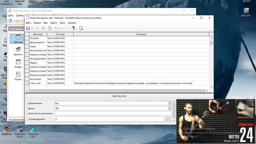Screen dimensions: 256x144
Task: Select Формы in the Base window sidebar
Action: [18, 64]
